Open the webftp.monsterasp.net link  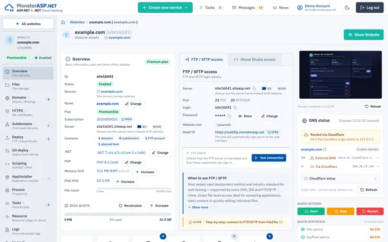[239, 132]
